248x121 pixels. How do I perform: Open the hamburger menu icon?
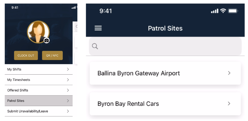coord(98,28)
